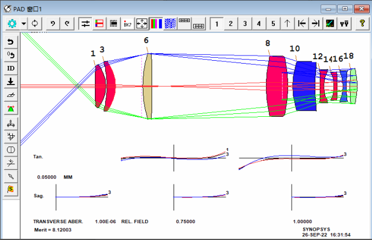
Task: Select display number 4 button
Action: 259,24
